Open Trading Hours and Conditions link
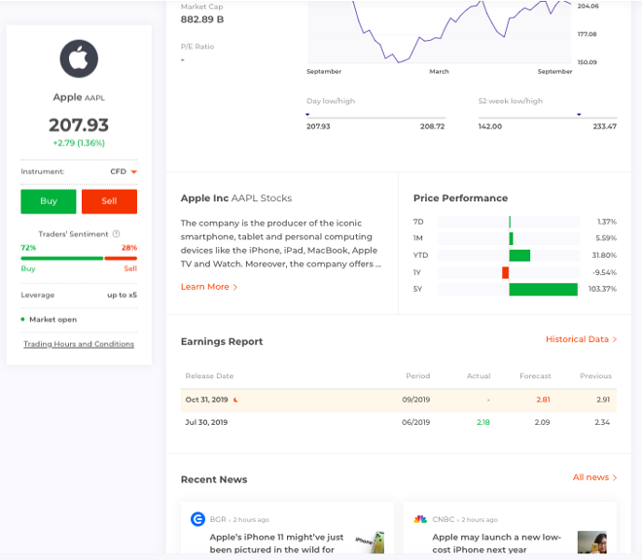 (x=79, y=344)
